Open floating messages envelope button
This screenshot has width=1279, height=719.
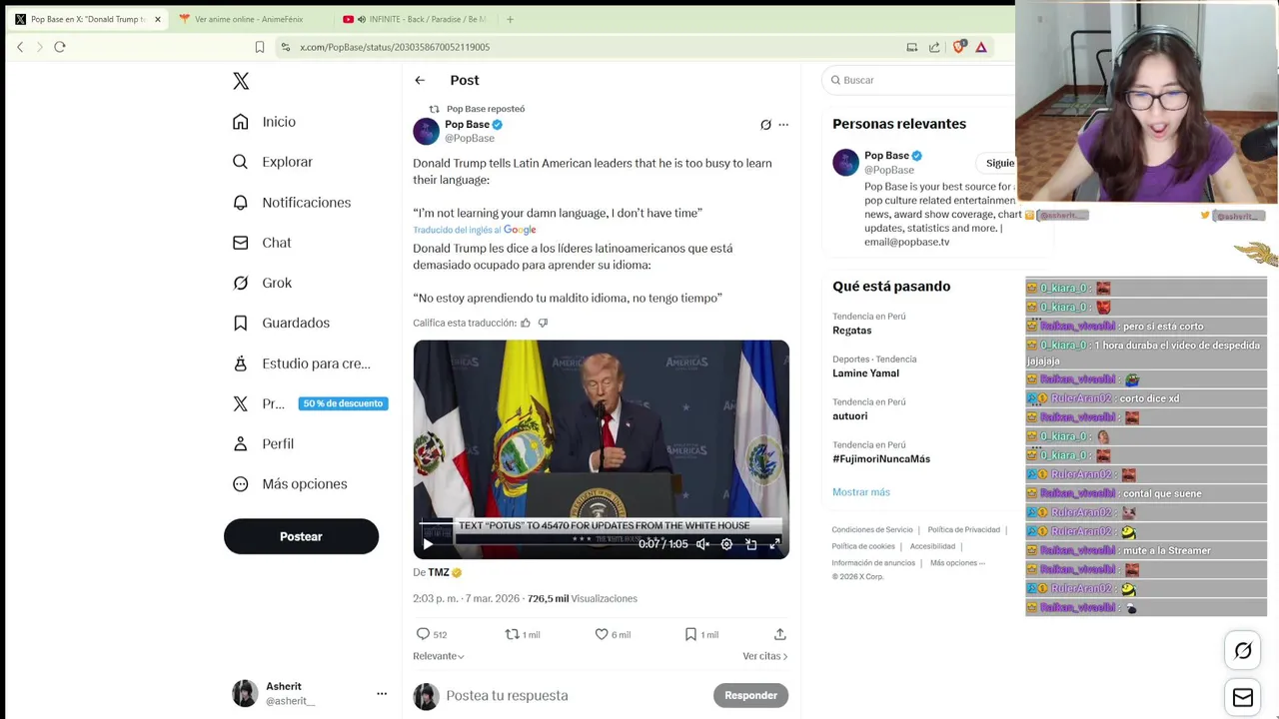[1243, 698]
